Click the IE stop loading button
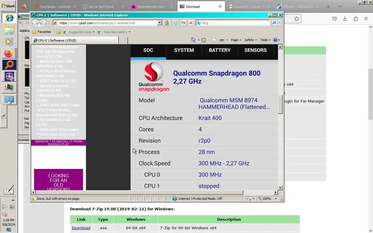Viewport: 373px width, 233px height. (x=191, y=23)
